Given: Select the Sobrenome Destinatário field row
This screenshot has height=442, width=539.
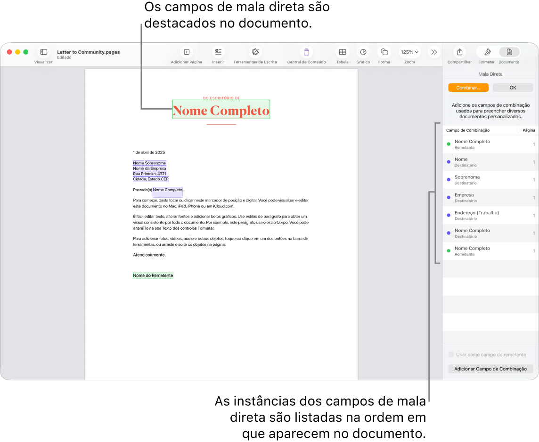Looking at the screenshot, I should tap(490, 180).
